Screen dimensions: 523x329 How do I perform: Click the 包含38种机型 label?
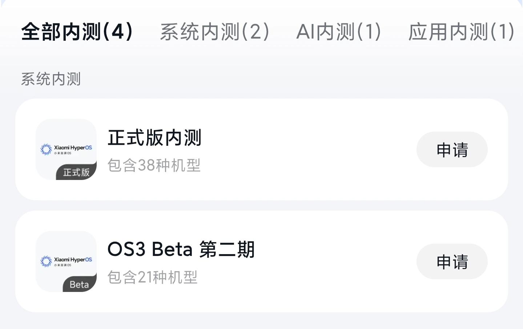154,165
